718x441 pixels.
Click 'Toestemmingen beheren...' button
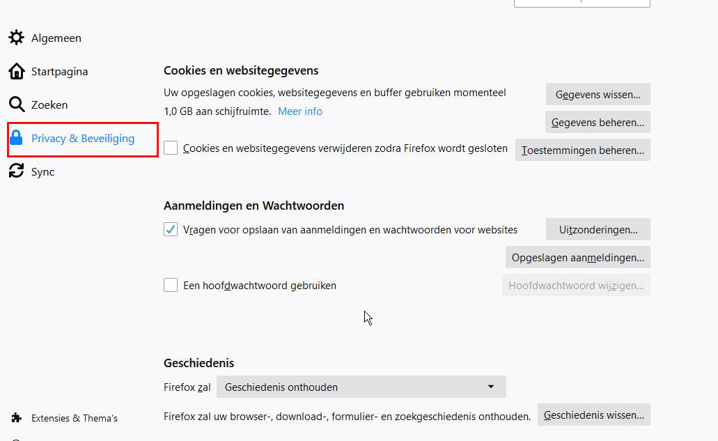[x=582, y=150]
